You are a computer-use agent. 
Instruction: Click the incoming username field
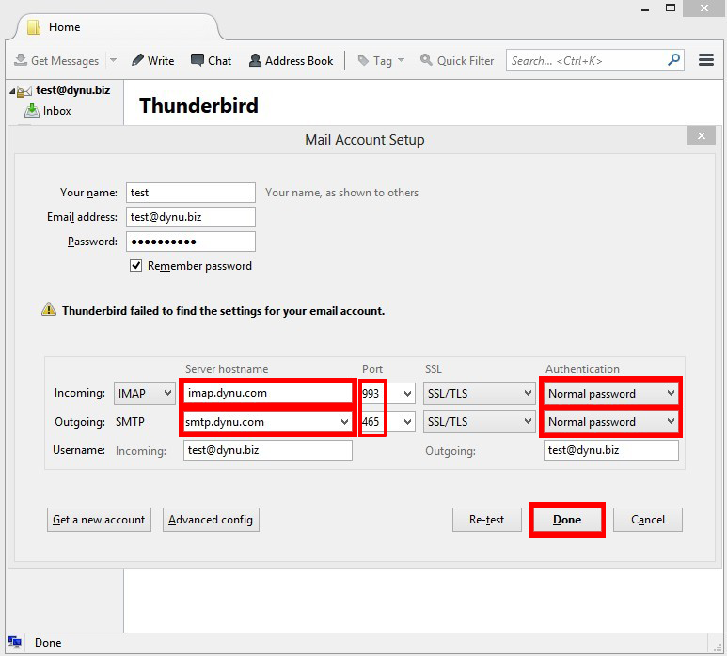tap(267, 450)
